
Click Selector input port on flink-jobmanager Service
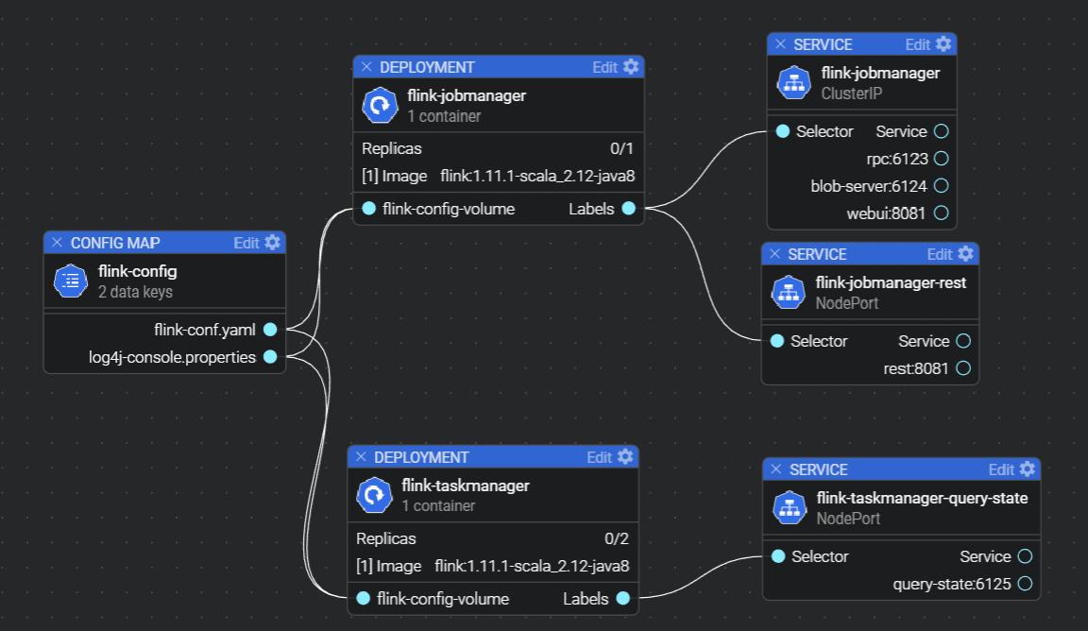pos(783,131)
